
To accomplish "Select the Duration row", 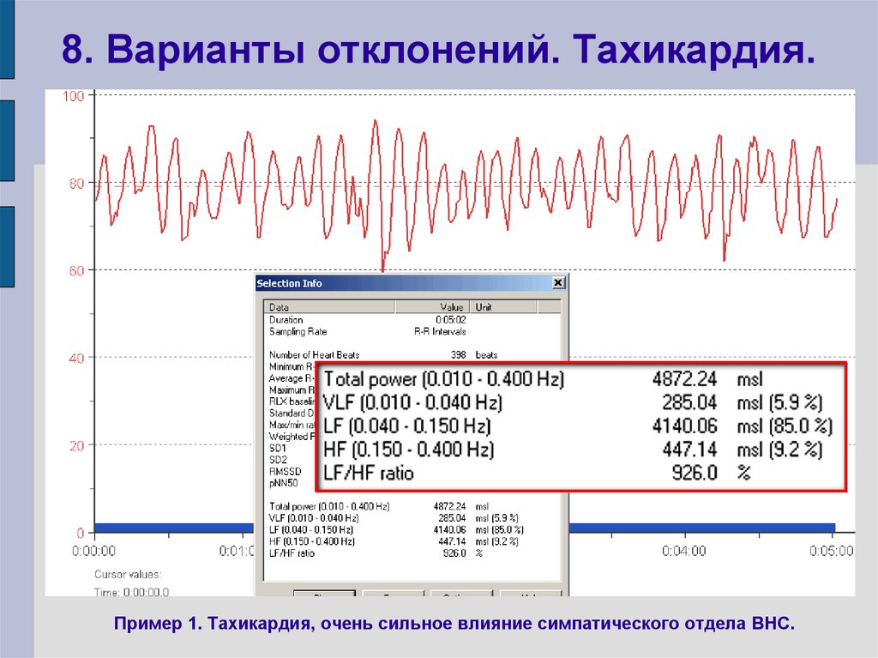I will (285, 320).
